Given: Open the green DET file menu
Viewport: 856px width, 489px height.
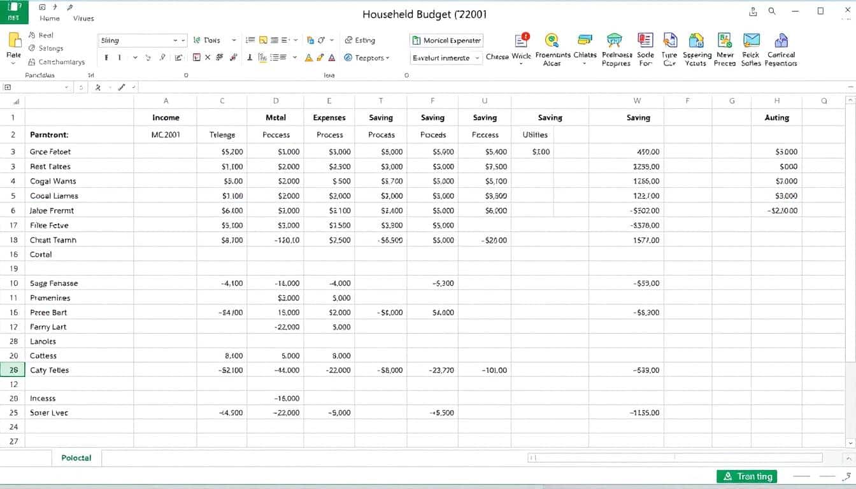Looking at the screenshot, I should [x=13, y=12].
